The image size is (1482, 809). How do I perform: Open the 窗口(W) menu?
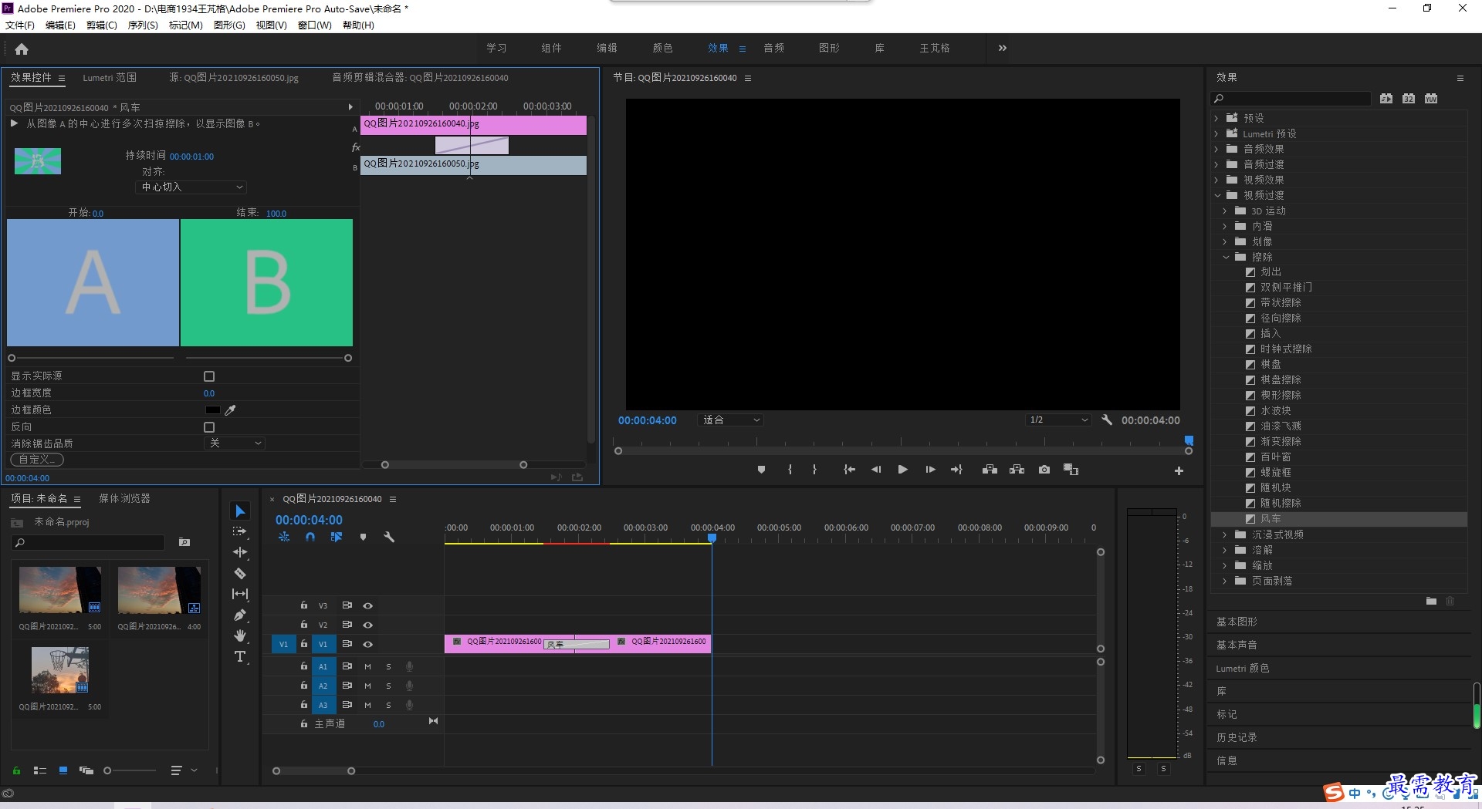tap(314, 25)
